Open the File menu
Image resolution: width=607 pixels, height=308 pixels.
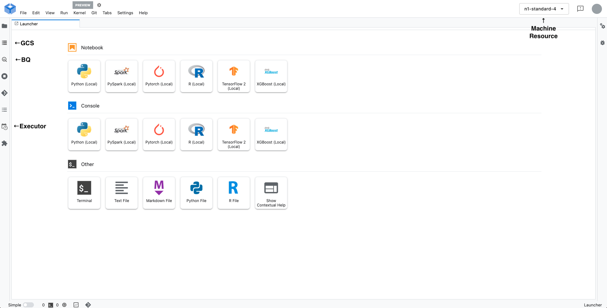pos(23,13)
